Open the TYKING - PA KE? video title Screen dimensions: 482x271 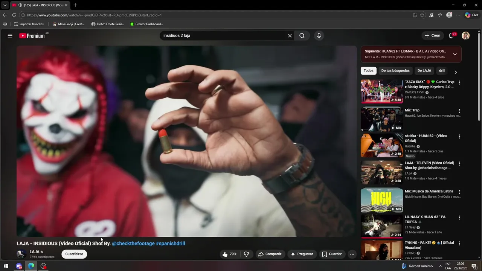429,245
